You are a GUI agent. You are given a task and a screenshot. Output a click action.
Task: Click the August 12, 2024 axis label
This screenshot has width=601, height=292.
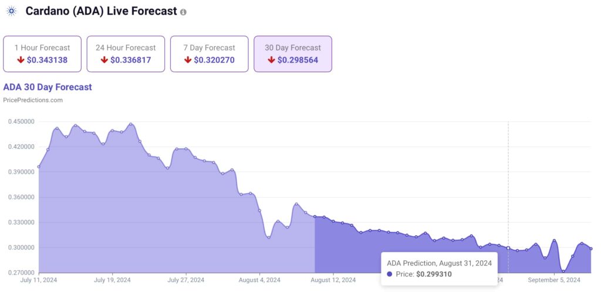click(333, 280)
